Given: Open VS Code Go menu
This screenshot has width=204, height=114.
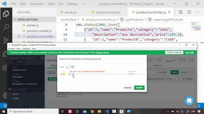Looking at the screenshot, I should click(61, 4).
